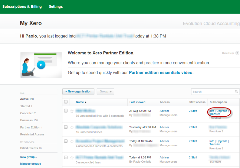Star the organisation with 16 unreconciled lines
Image resolution: width=240 pixels, height=168 pixels.
(72, 127)
